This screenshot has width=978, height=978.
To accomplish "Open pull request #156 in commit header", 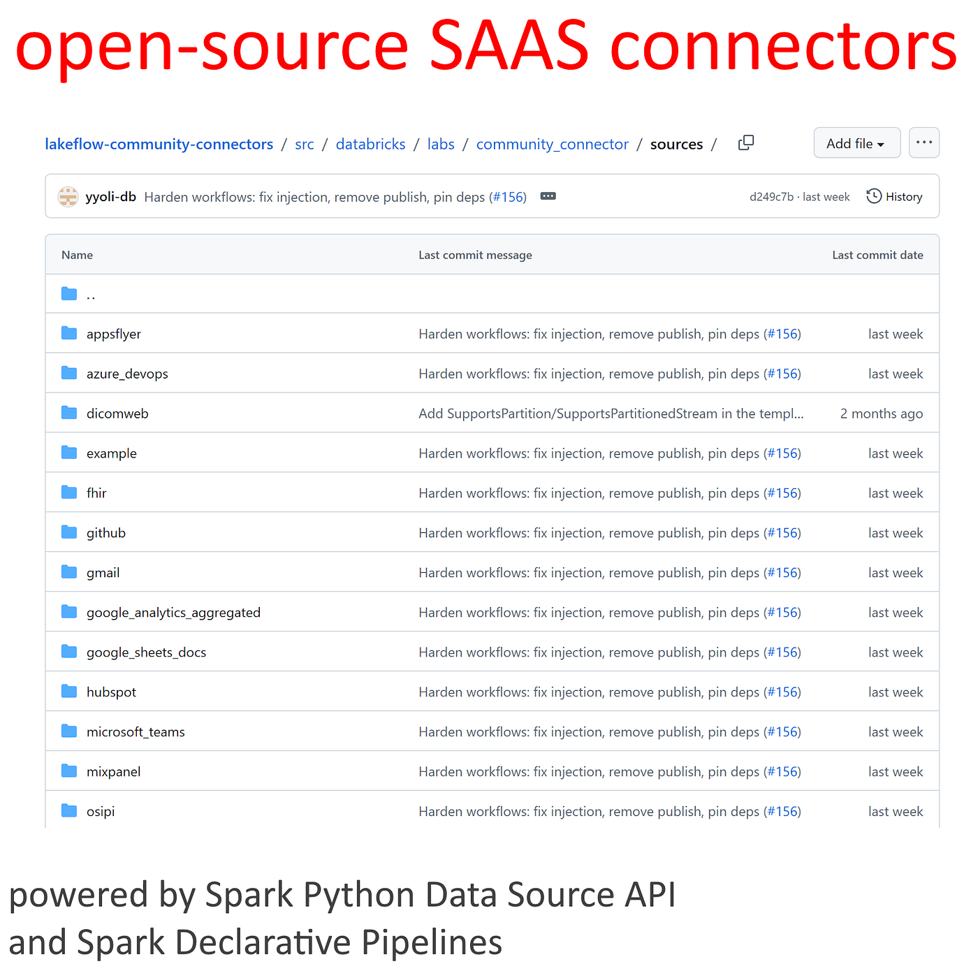I will tap(508, 197).
